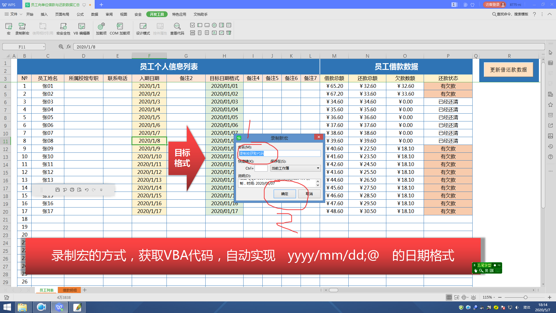Insert a radio button form control

pos(214,25)
